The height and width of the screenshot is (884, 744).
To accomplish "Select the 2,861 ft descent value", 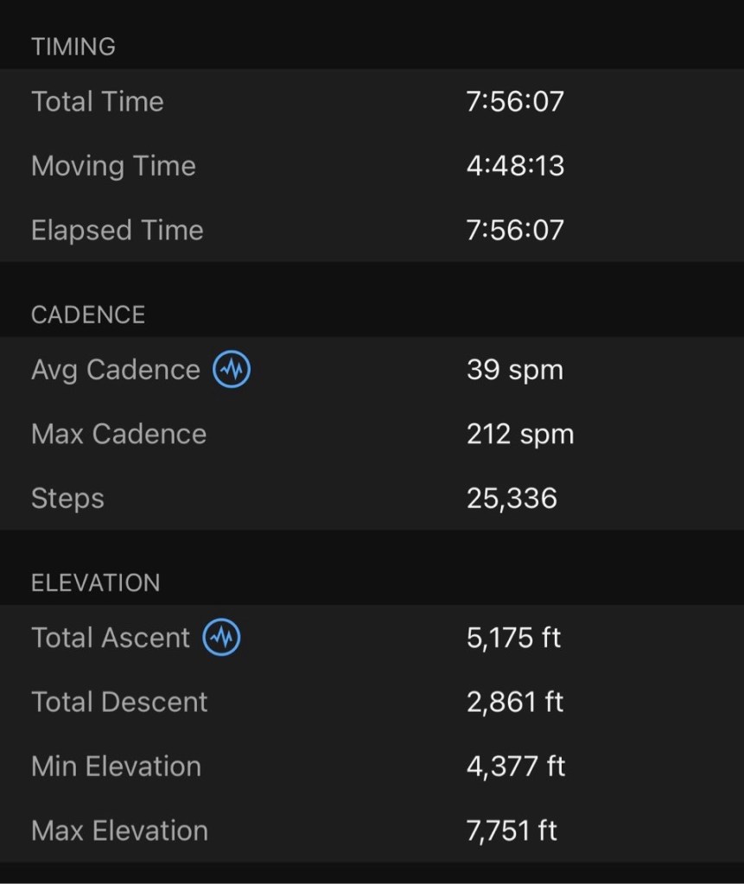I will [515, 702].
